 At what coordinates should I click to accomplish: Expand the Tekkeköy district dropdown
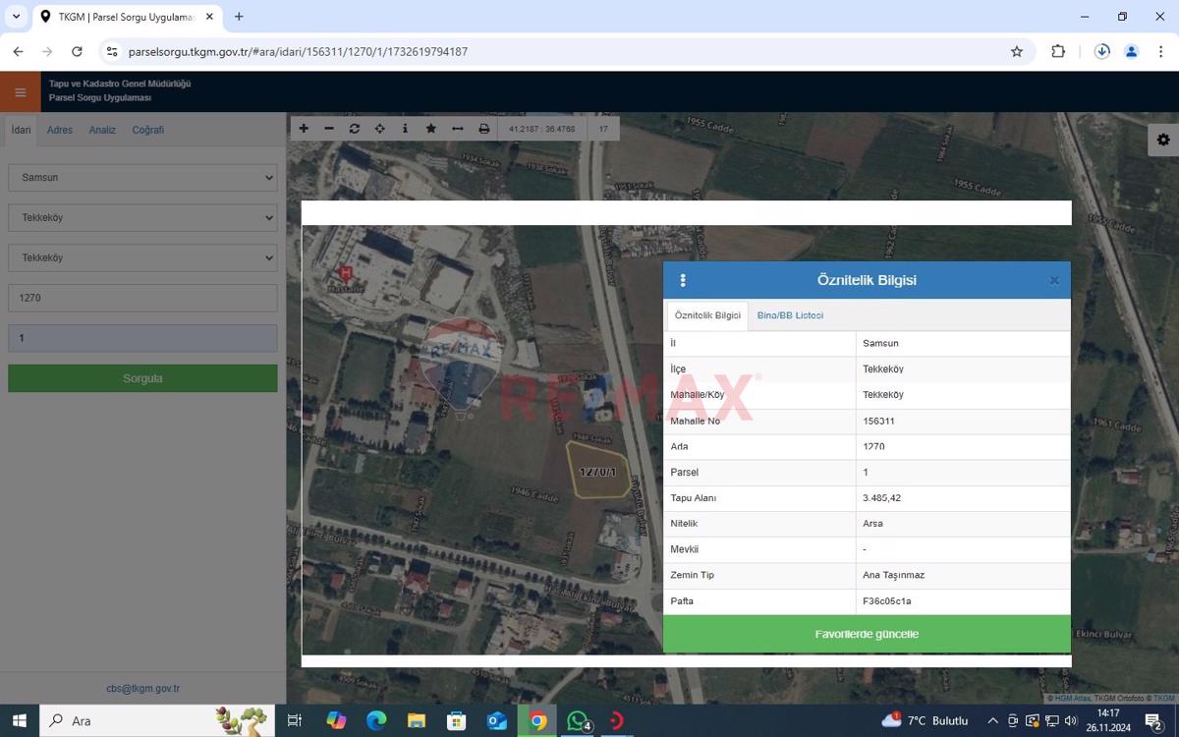point(142,218)
